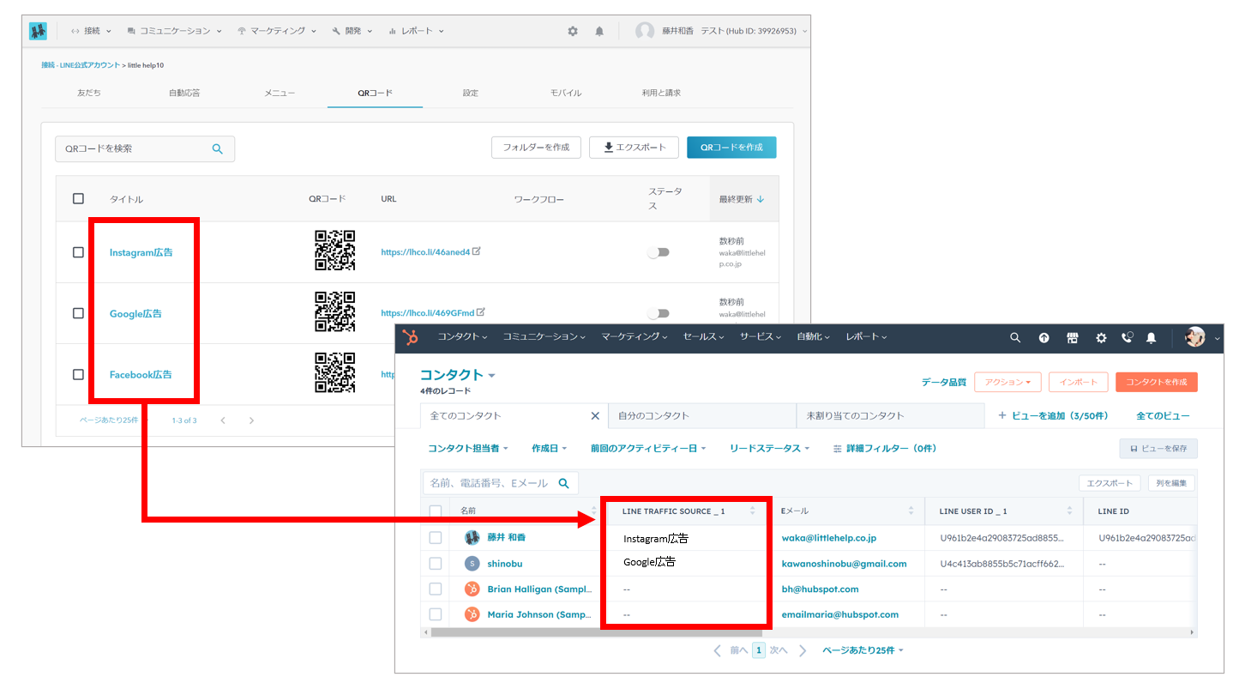Click the notifications bell in the HubSpot navbar
1239x689 pixels.
point(1152,338)
